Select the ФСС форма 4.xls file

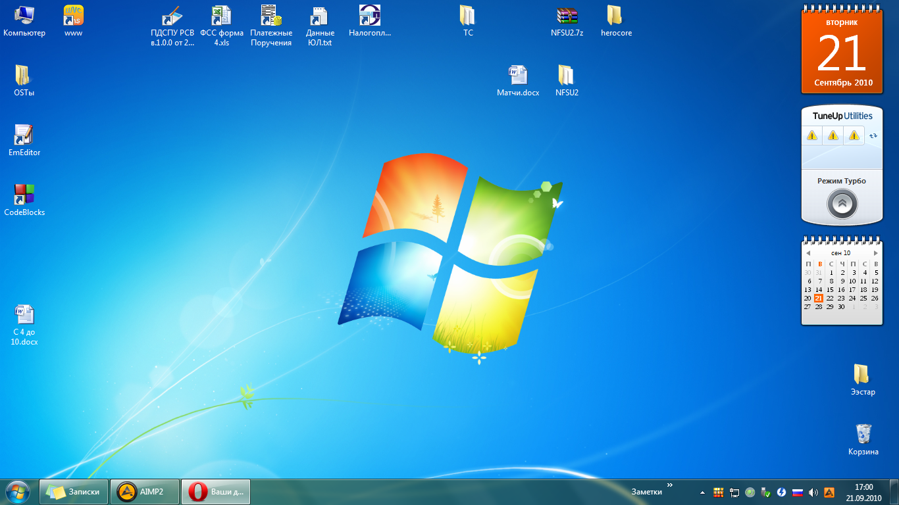pos(221,16)
